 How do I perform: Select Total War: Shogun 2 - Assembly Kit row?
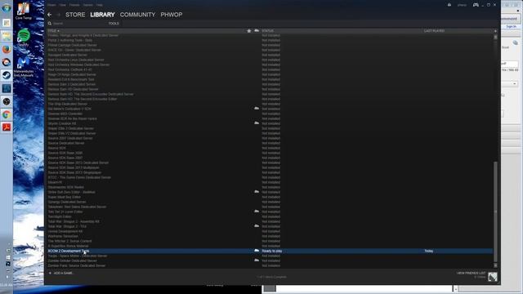(270, 221)
